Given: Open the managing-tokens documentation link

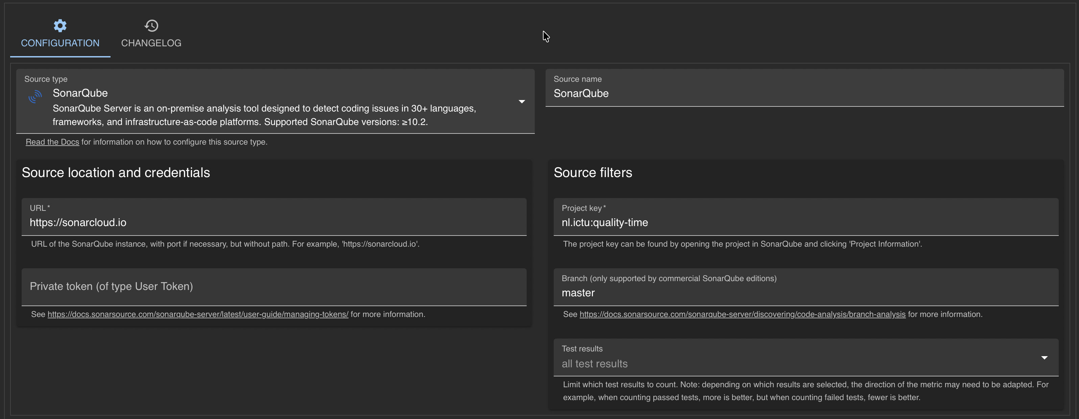Looking at the screenshot, I should 198,314.
